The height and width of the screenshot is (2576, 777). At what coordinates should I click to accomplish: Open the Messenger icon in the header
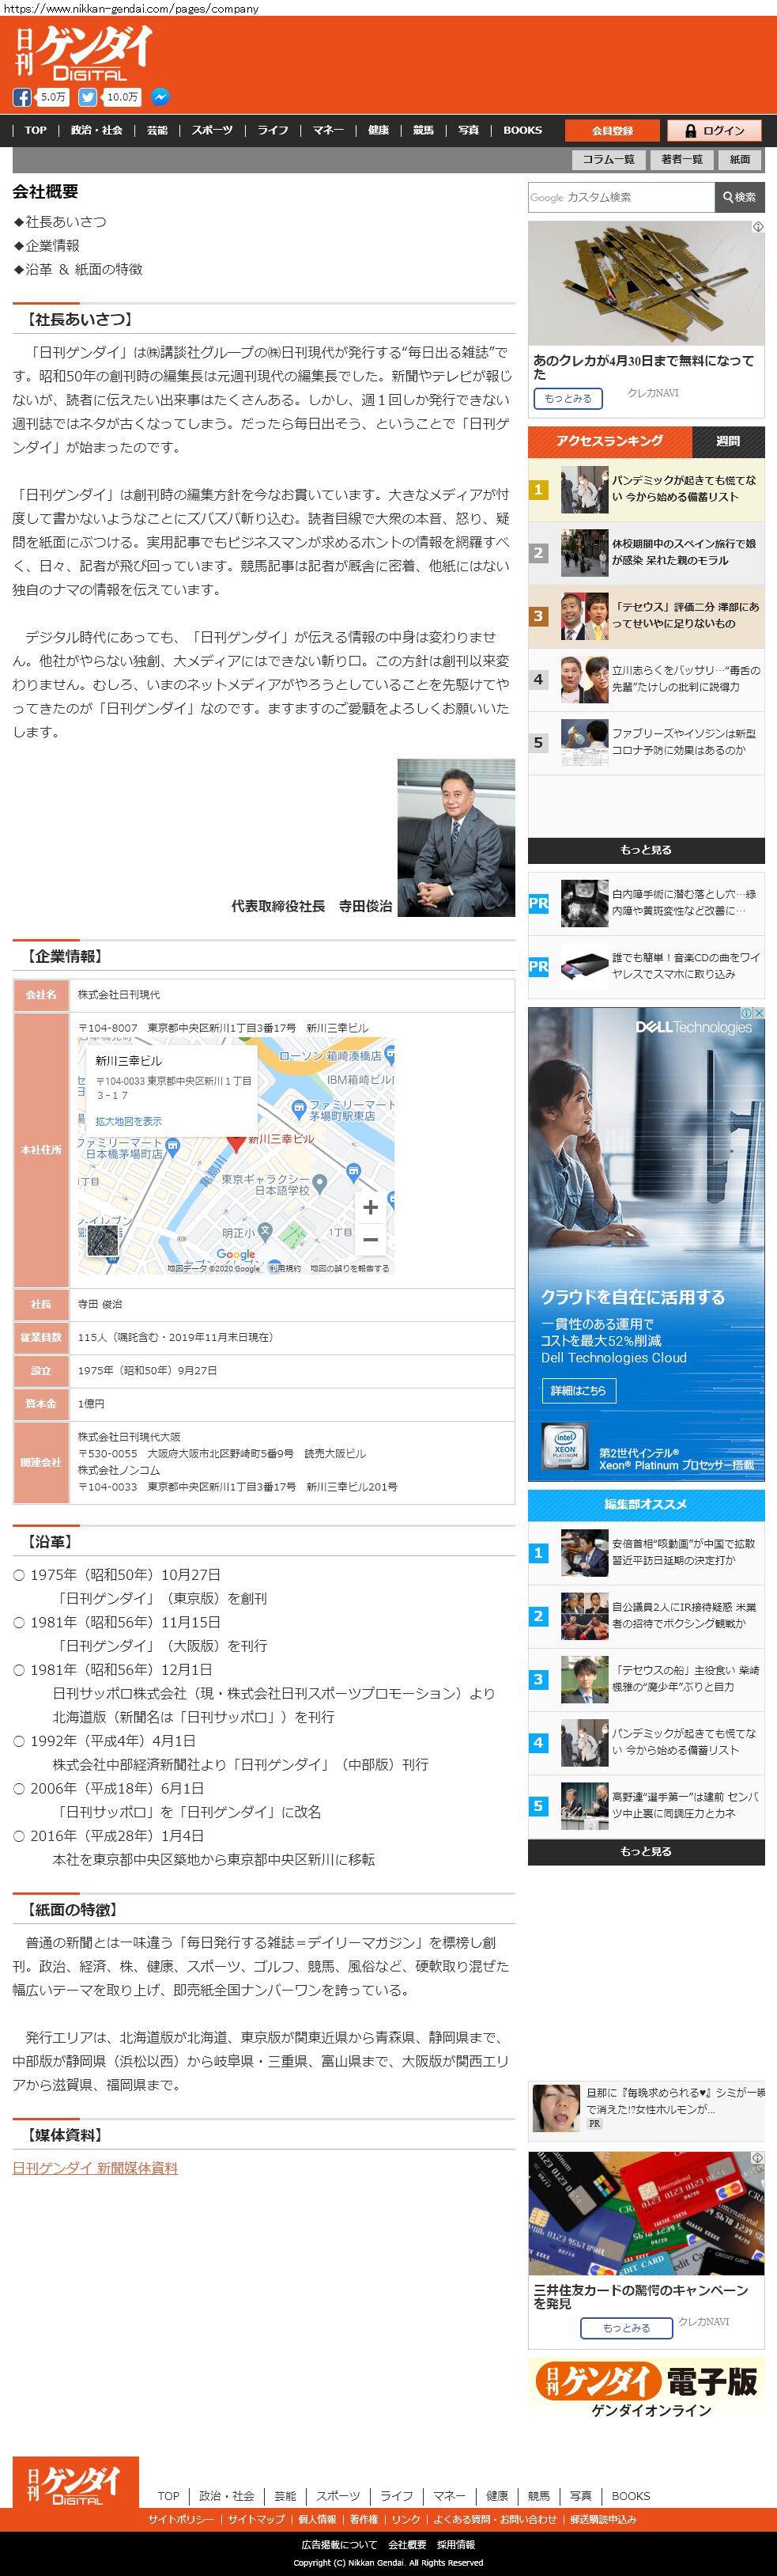point(160,97)
